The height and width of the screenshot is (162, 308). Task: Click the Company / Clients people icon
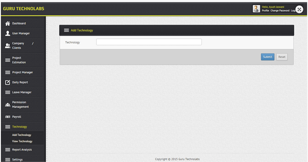(x=7, y=46)
